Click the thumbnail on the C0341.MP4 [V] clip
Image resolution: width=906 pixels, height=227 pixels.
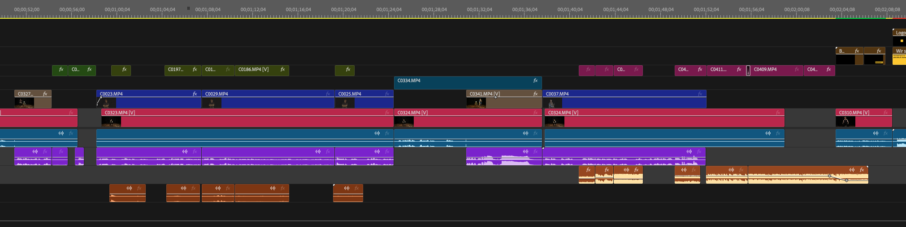tap(476, 103)
